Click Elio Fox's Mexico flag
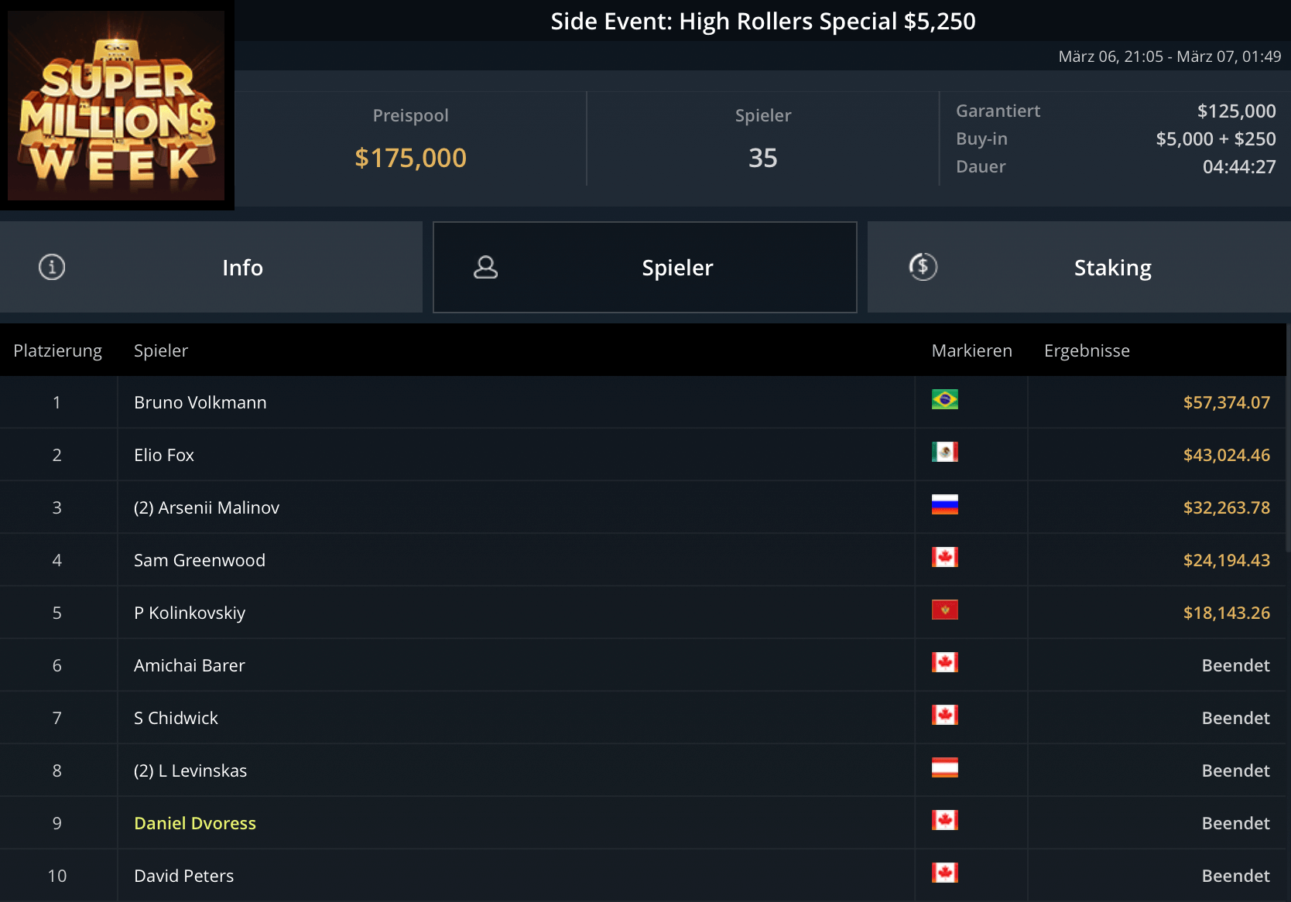The height and width of the screenshot is (902, 1291). pos(944,452)
